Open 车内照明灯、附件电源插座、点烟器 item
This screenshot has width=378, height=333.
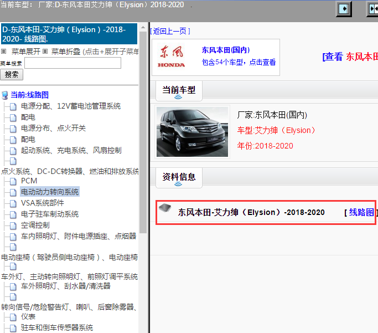[x=79, y=236]
